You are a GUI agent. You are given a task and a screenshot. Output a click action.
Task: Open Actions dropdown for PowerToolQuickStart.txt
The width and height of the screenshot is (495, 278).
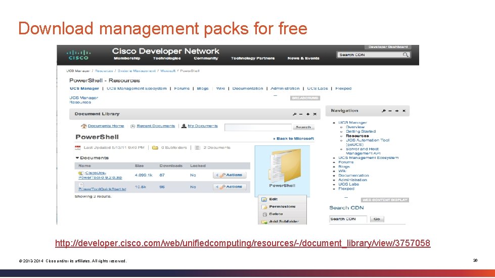pyautogui.click(x=230, y=187)
